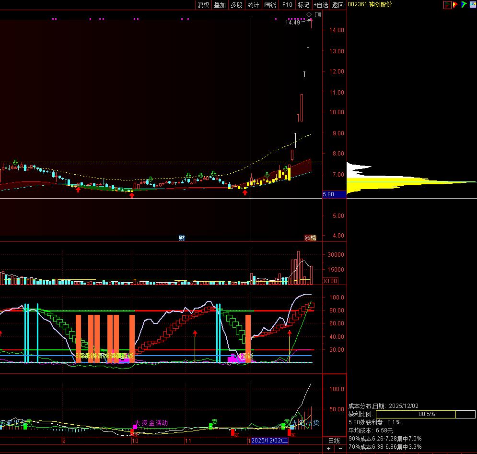Open the 日线 period selector
Screen dimensions: 477x454
(334, 441)
